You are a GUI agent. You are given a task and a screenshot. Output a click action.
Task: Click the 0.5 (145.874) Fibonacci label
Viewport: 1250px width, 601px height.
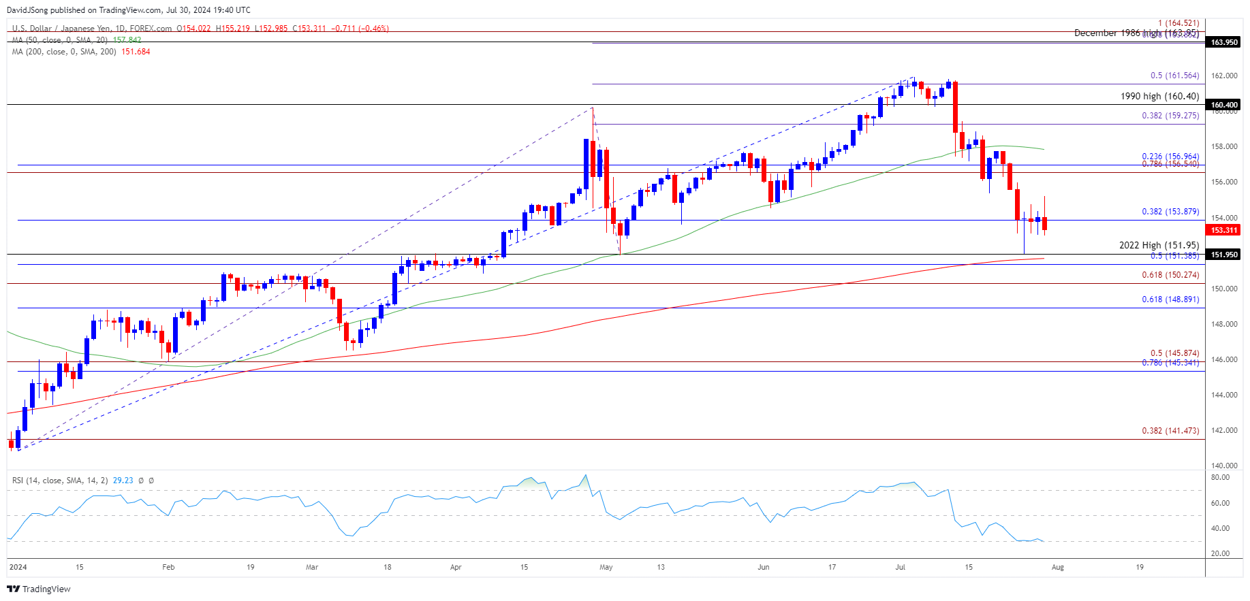[1174, 353]
